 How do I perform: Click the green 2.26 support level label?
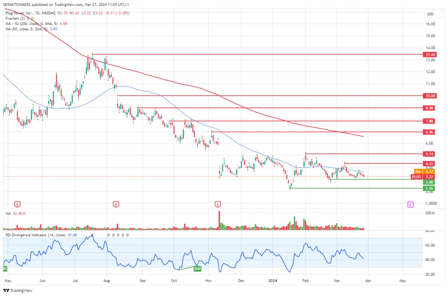pyautogui.click(x=430, y=189)
